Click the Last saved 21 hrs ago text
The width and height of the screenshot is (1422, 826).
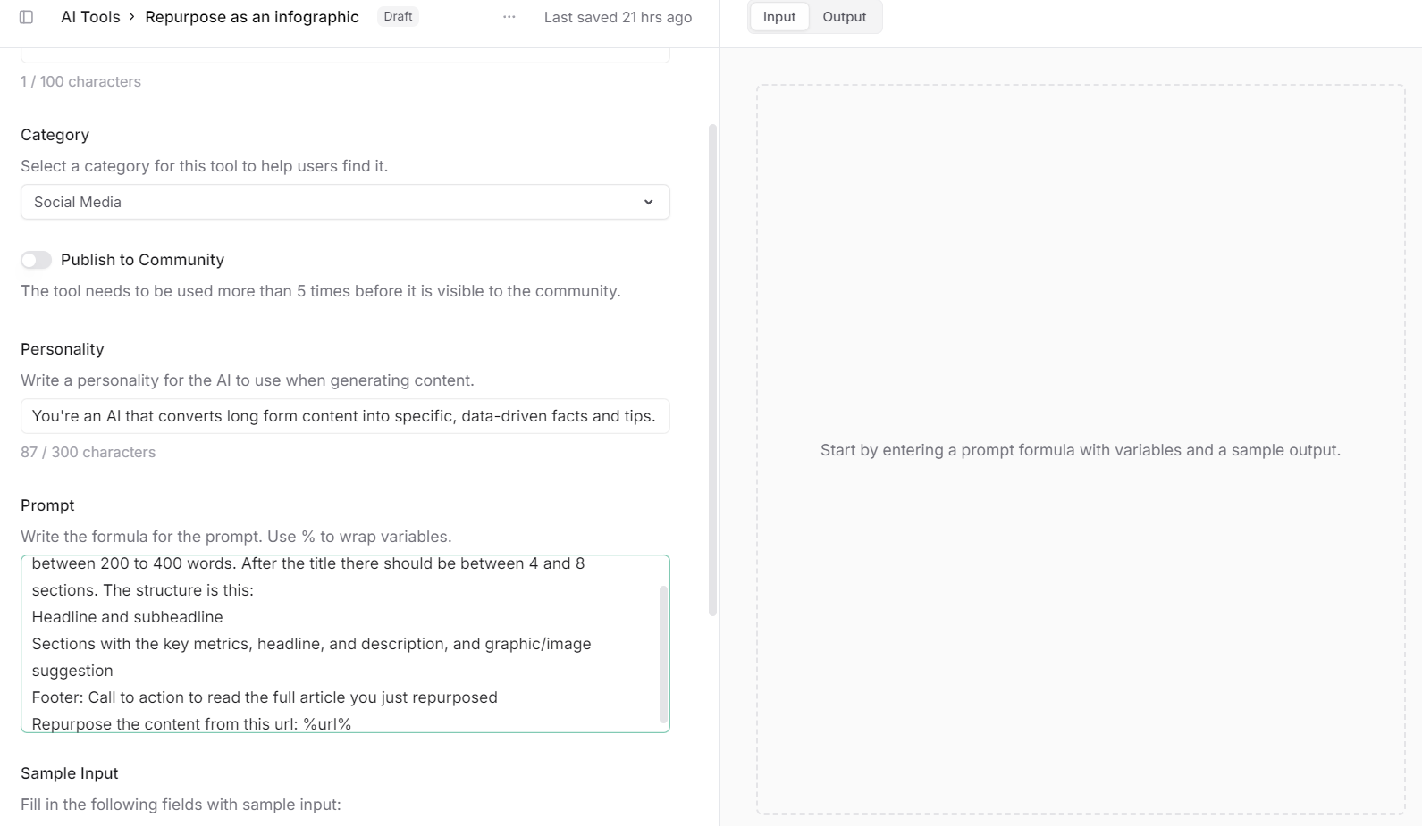pos(618,17)
